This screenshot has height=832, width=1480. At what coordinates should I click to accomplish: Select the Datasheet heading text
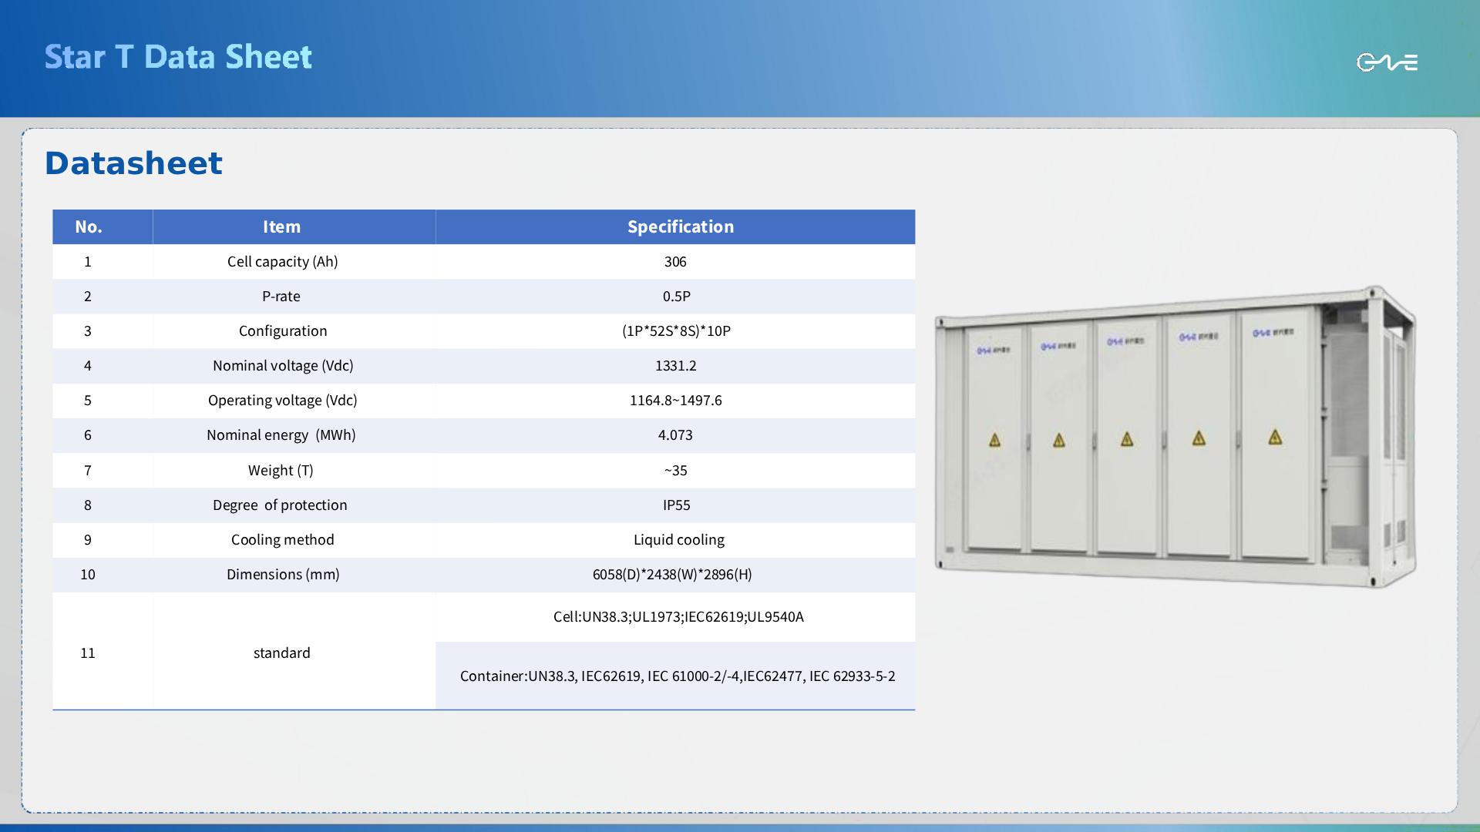point(133,163)
